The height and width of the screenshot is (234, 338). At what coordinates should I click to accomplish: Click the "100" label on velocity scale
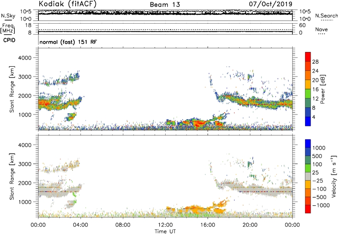(x=317, y=164)
